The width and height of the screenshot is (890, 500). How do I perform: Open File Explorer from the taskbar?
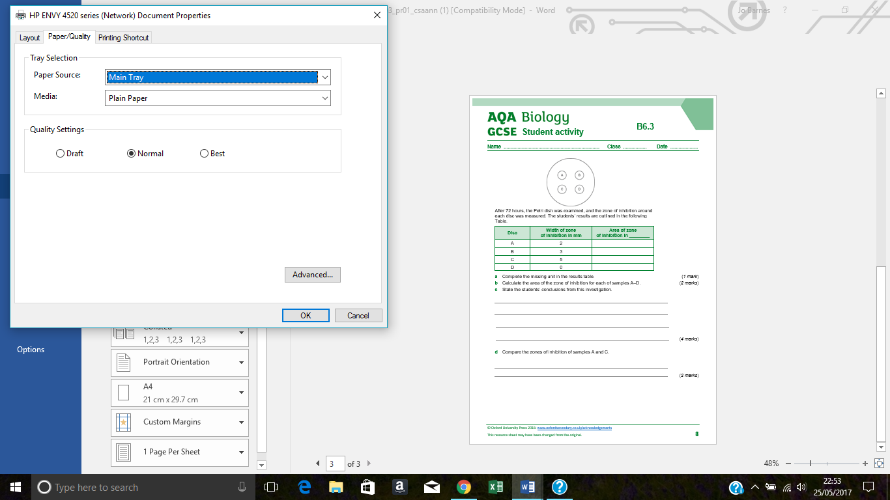pyautogui.click(x=336, y=487)
